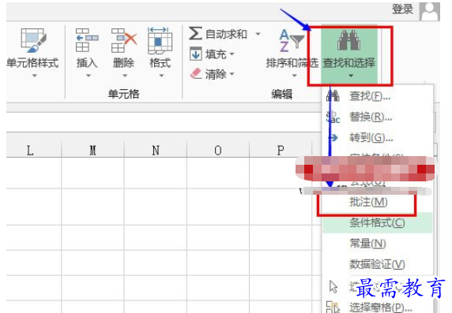Click the 自动求和 text label
This screenshot has width=452, height=313.
[226, 34]
